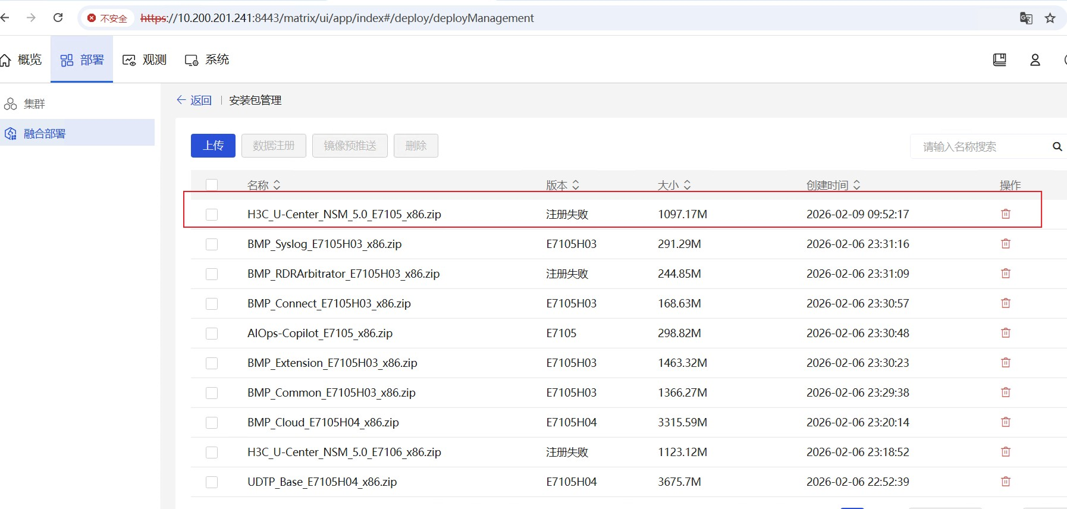This screenshot has width=1067, height=509.
Task: Open the documentation book icon
Action: coord(999,60)
